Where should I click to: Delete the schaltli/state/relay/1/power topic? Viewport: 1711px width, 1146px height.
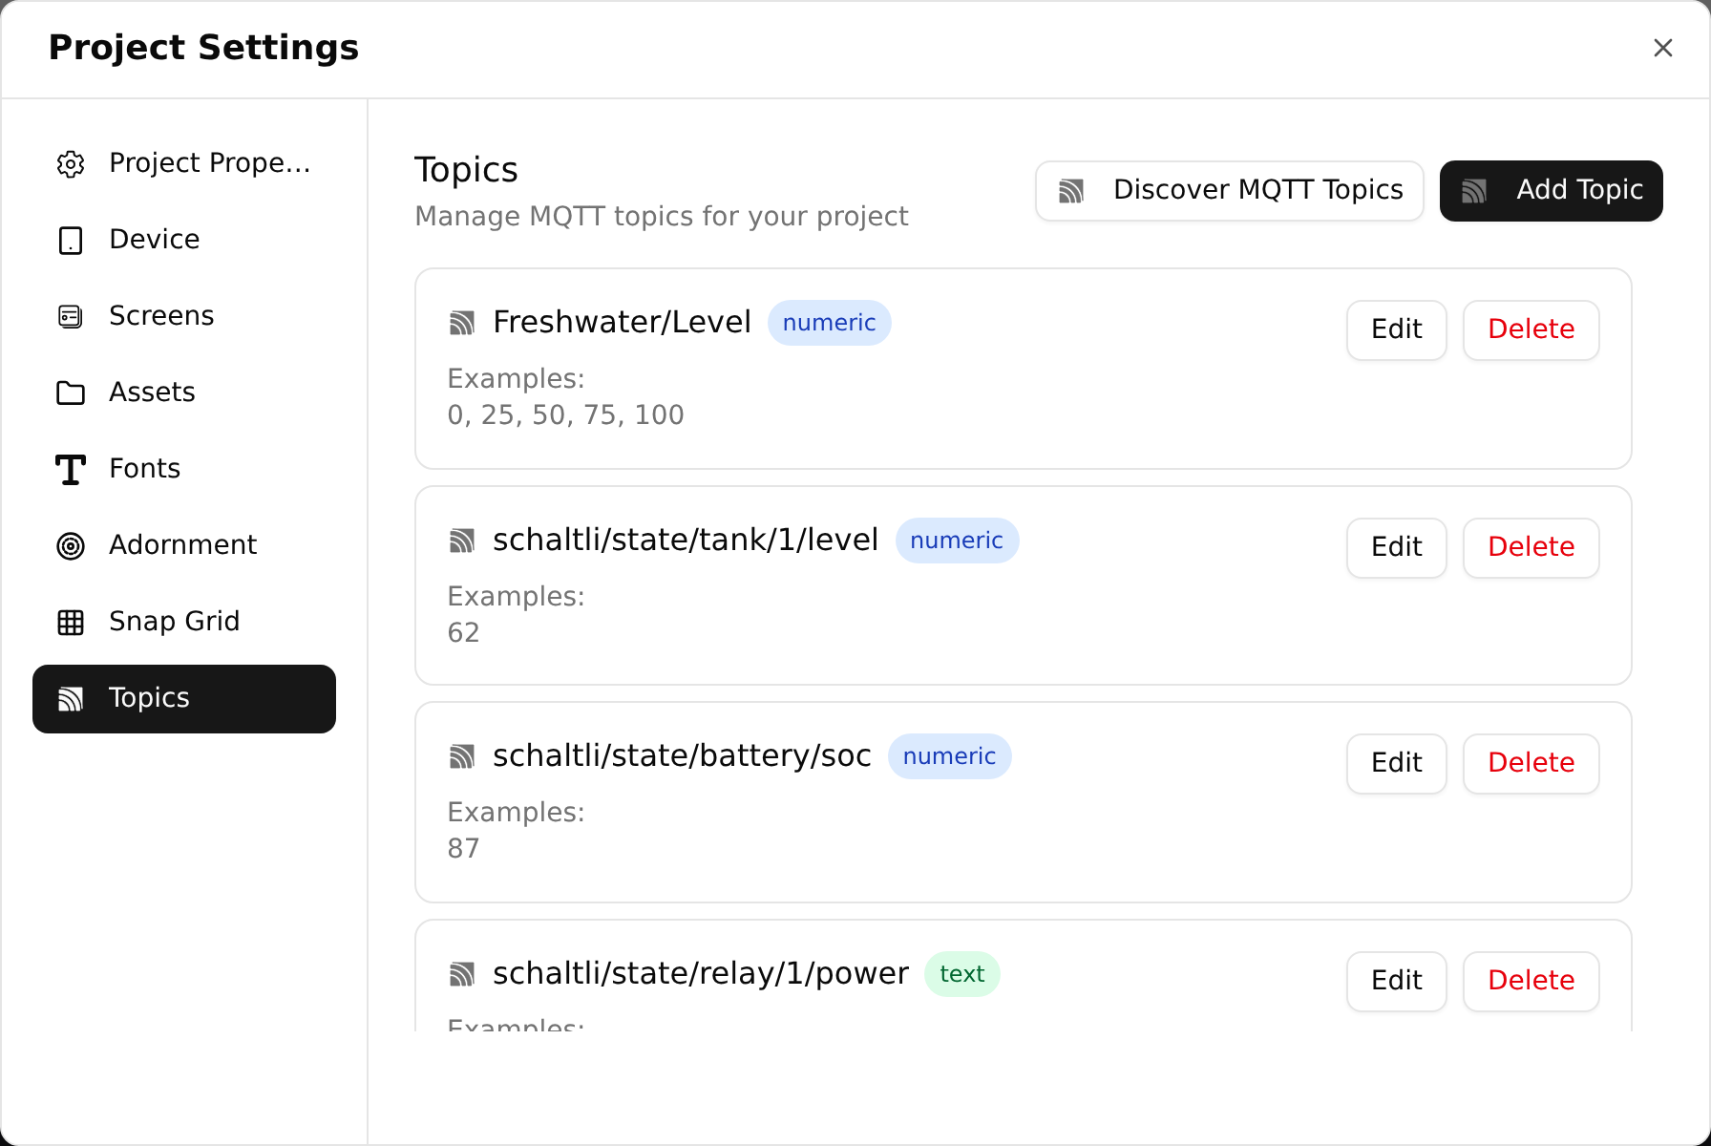[1531, 982]
